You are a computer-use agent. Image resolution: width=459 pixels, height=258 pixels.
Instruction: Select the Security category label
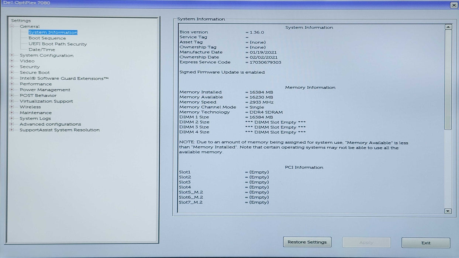(x=30, y=67)
